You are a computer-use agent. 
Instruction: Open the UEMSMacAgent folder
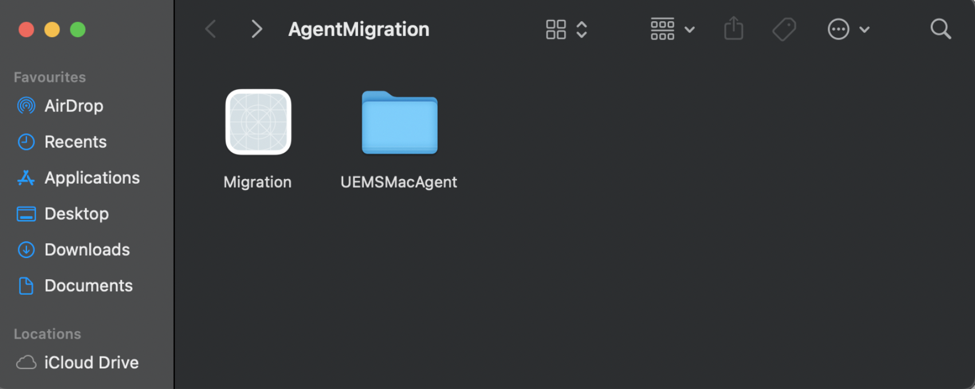[399, 123]
